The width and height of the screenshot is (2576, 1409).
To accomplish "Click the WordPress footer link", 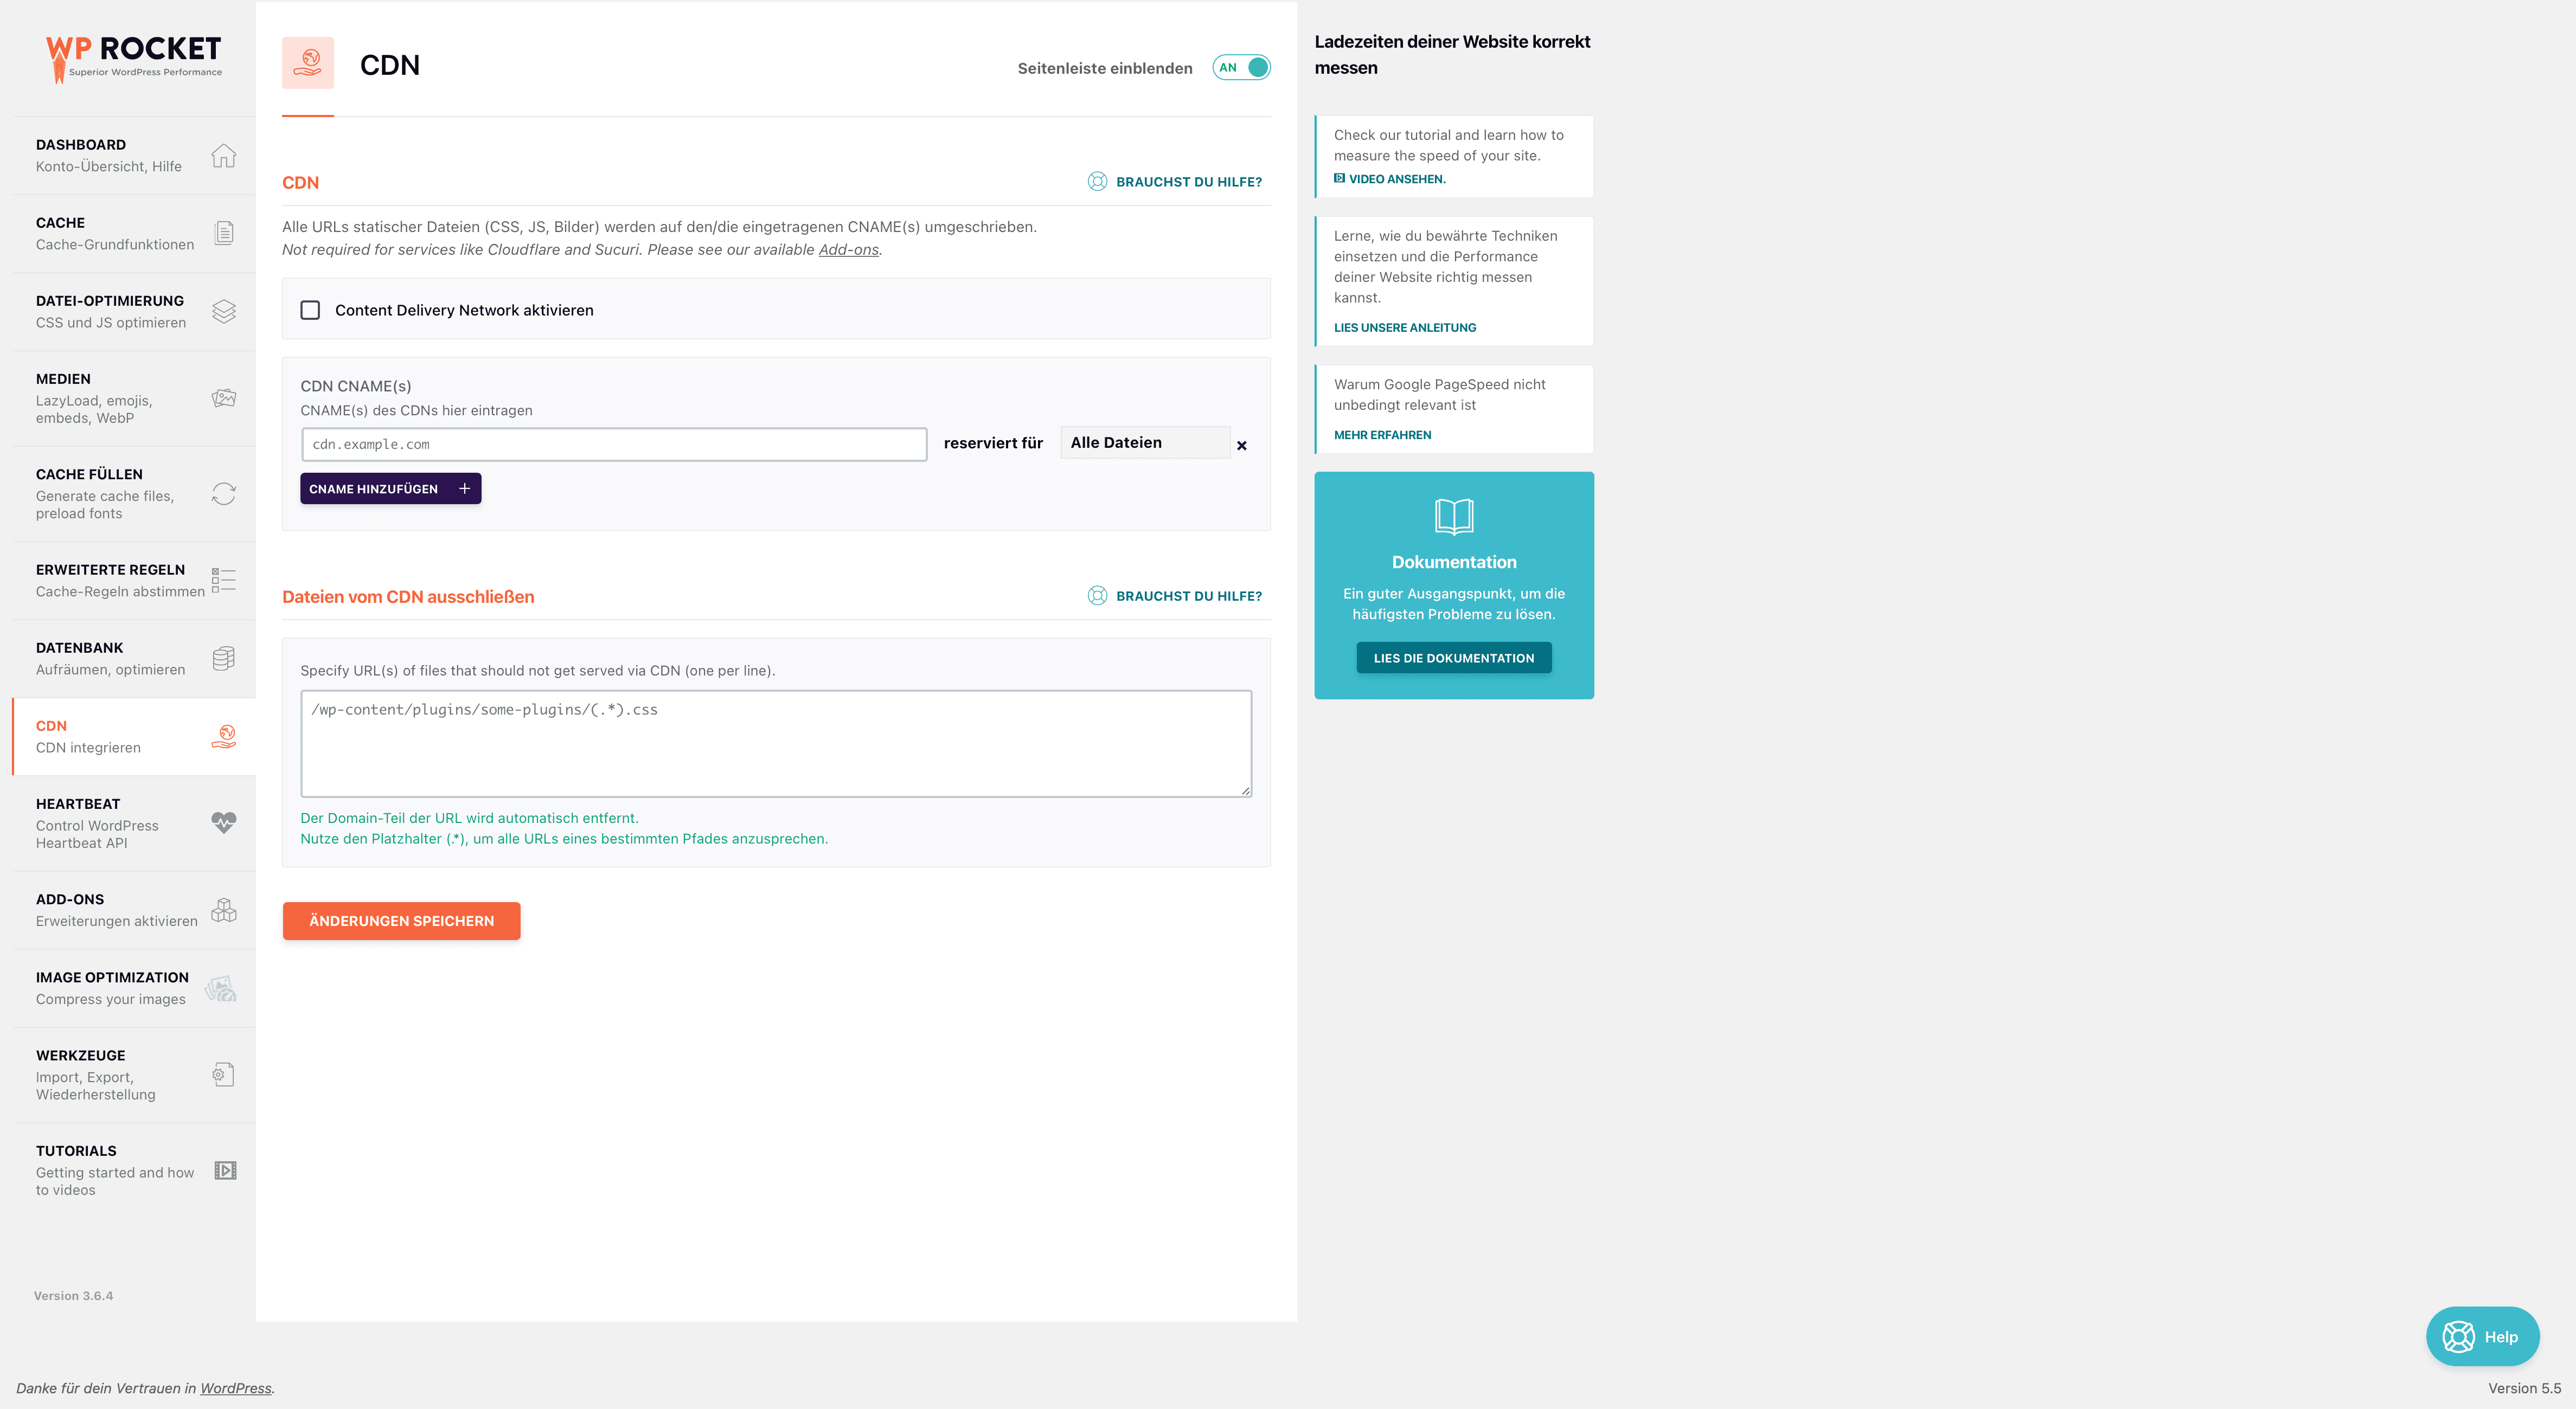I will click(236, 1388).
